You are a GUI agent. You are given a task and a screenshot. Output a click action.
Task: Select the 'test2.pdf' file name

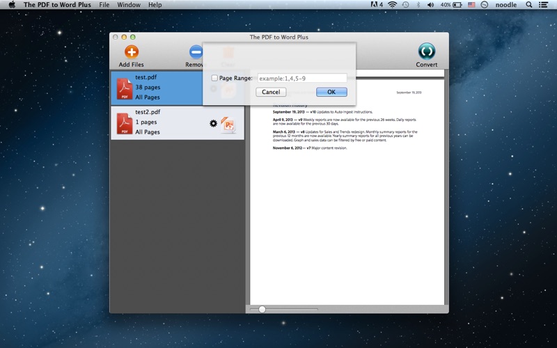pyautogui.click(x=148, y=112)
